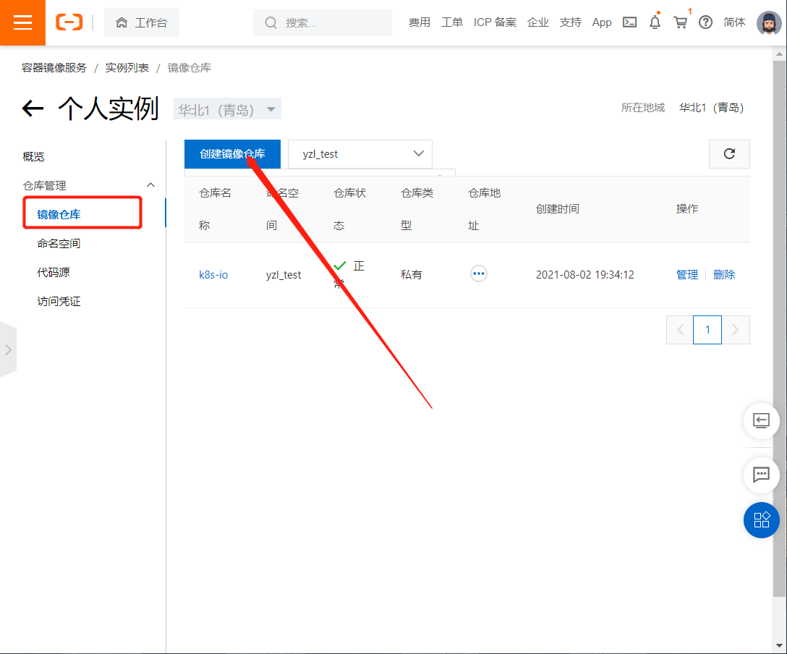
Task: Click the Cloud Shell terminal icon
Action: tap(629, 22)
